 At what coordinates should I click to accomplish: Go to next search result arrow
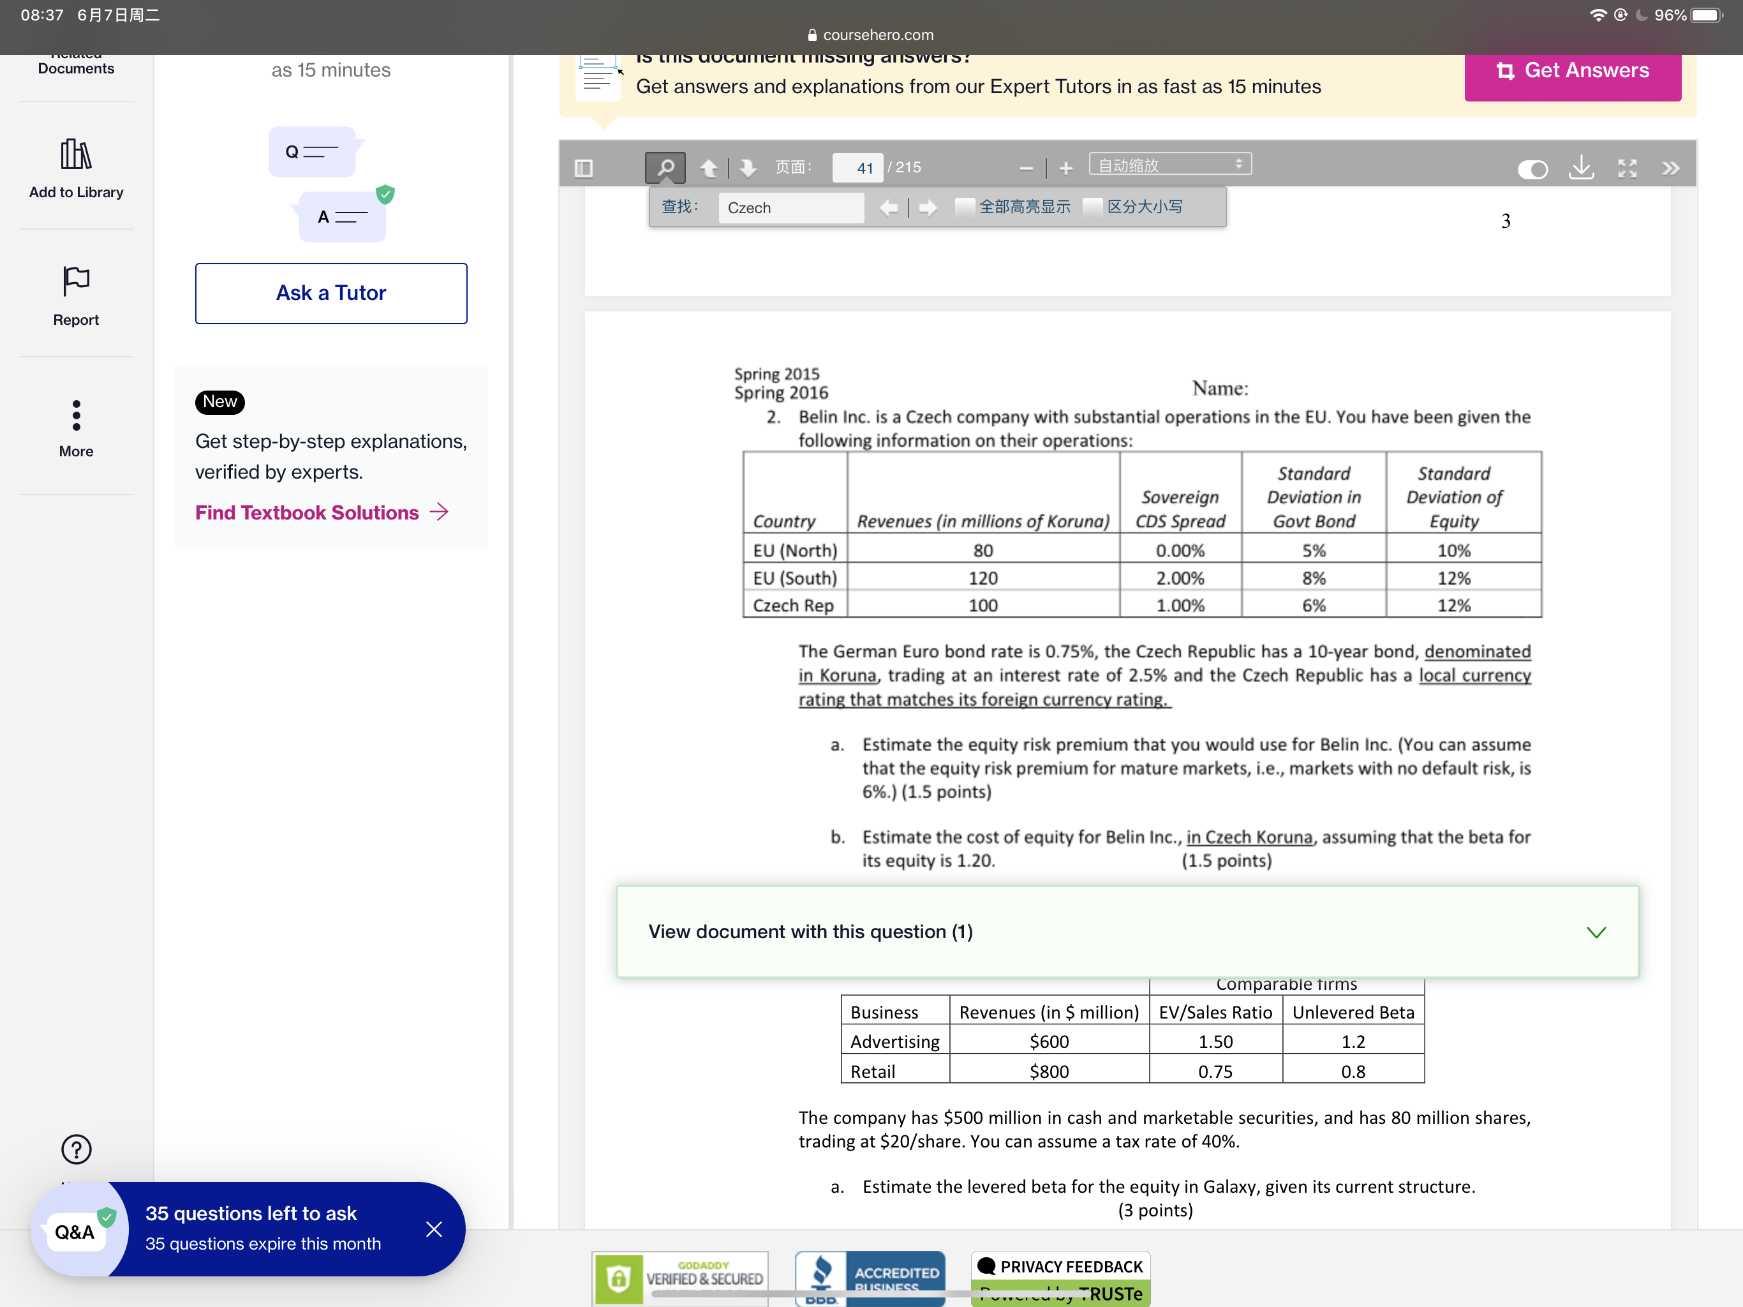tap(928, 207)
